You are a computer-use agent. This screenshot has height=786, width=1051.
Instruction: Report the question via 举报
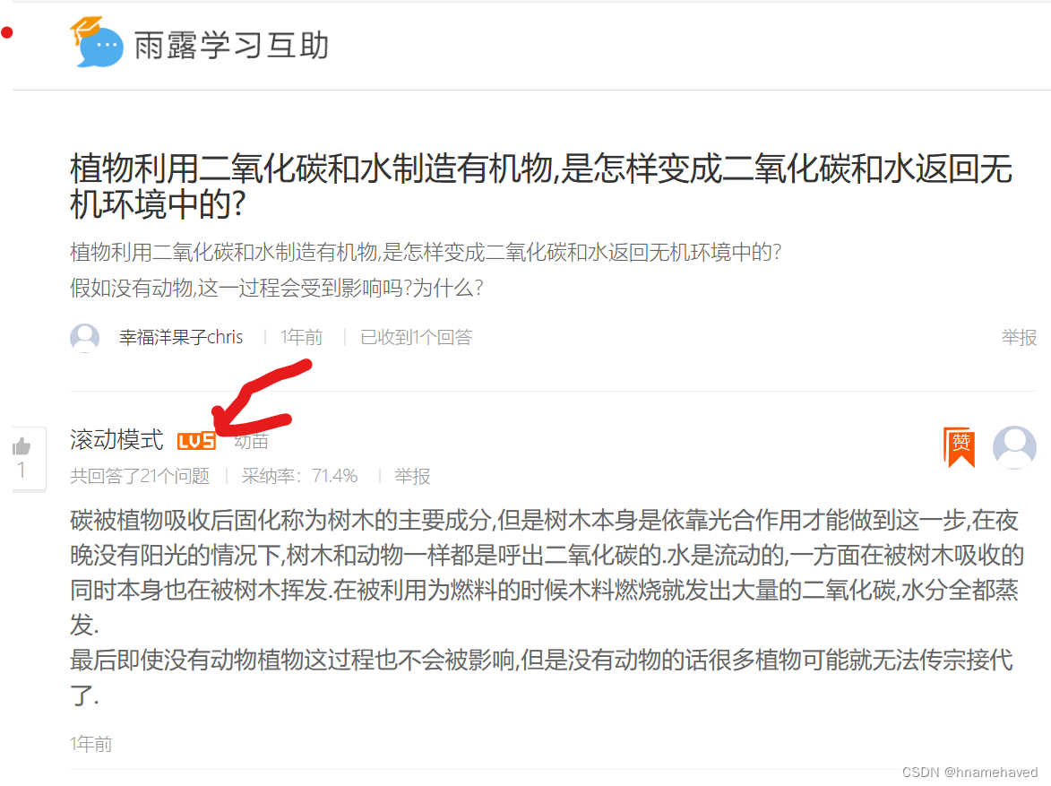1019,337
